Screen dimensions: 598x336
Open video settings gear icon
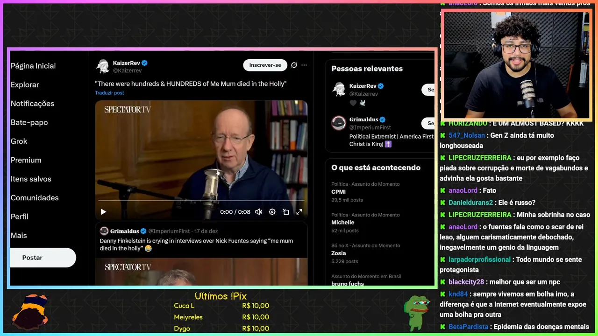(x=272, y=212)
